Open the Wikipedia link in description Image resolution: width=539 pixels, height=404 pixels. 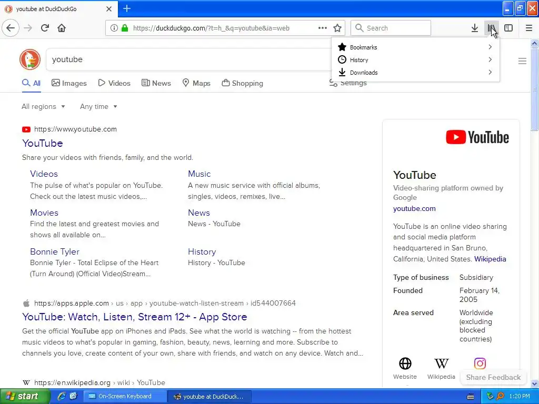point(490,259)
